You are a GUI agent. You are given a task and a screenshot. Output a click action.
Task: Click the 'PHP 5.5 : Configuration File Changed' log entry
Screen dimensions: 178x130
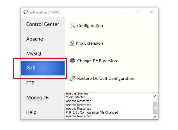pos(92,112)
